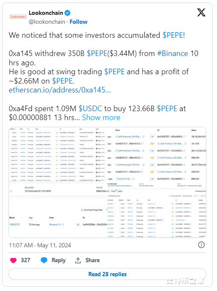
Task: Open the tweet info circle icon
Action: (x=201, y=245)
